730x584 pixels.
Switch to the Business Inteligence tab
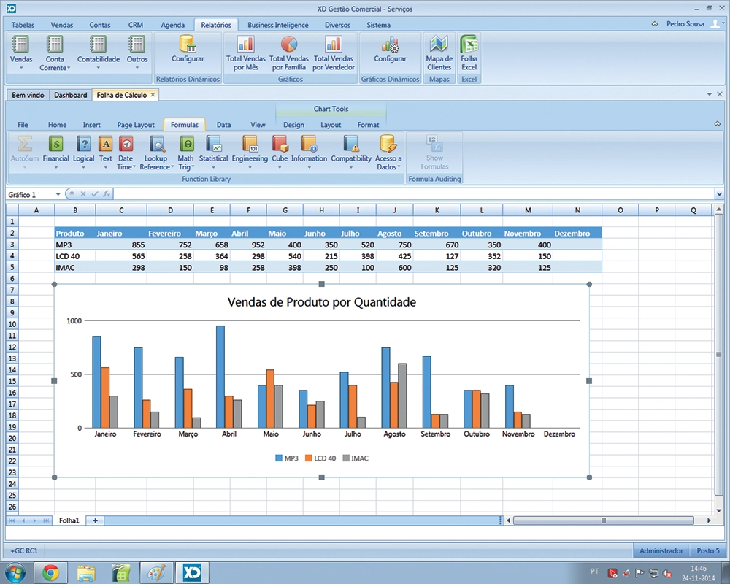277,25
